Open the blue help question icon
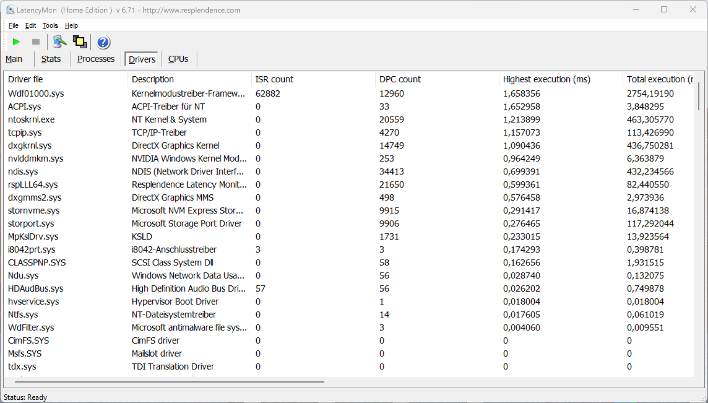This screenshot has width=708, height=403. click(x=103, y=42)
